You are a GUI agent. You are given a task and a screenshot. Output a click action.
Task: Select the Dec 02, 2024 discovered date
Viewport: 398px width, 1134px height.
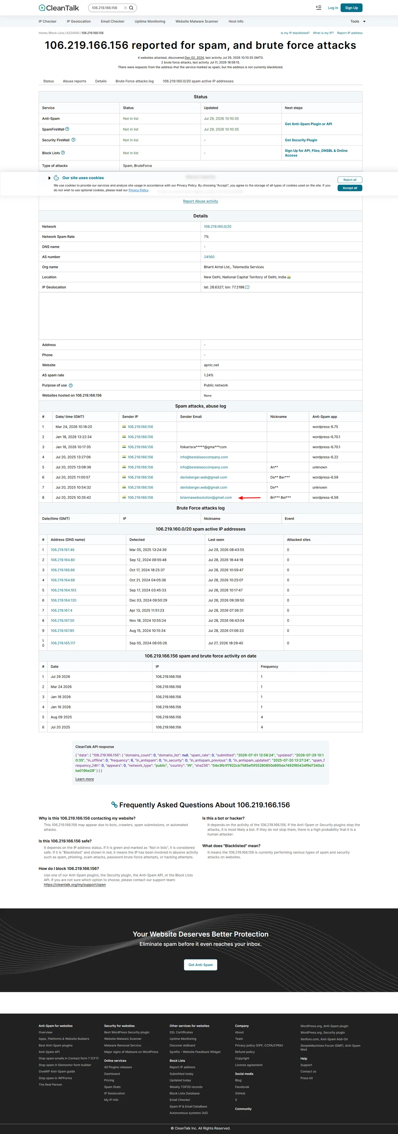[x=194, y=58]
